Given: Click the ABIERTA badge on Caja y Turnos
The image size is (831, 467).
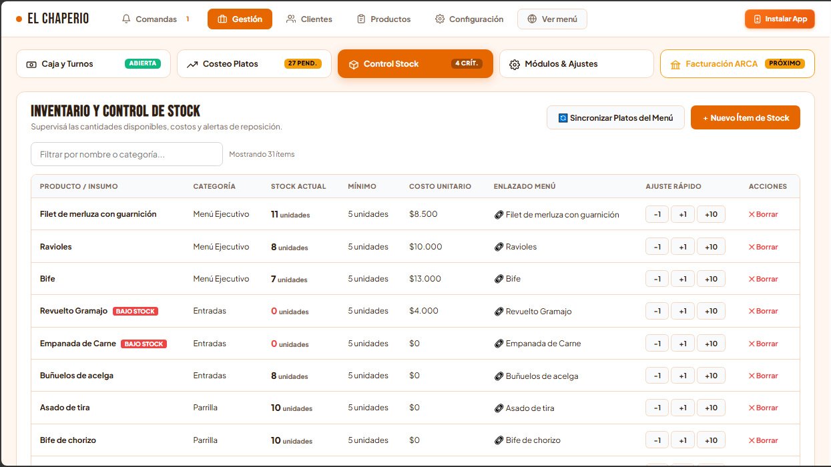Looking at the screenshot, I should tap(143, 64).
